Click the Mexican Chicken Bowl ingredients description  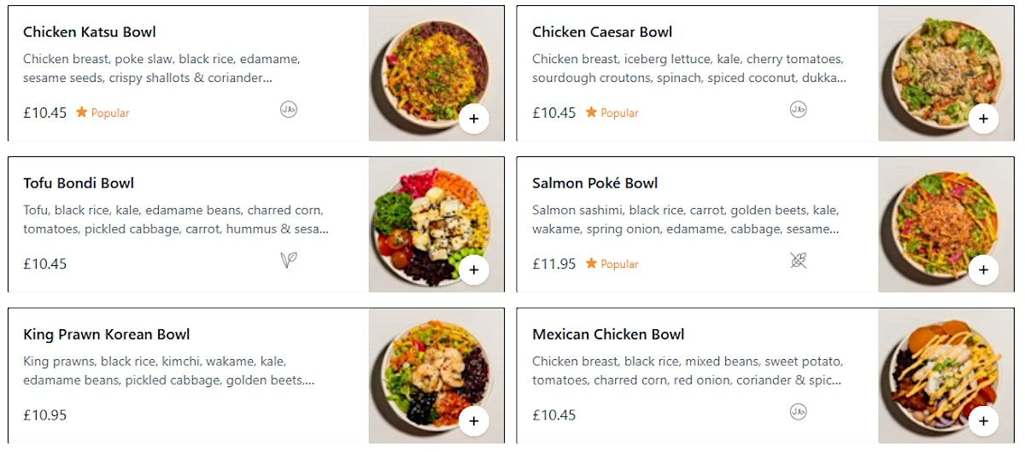(x=687, y=370)
